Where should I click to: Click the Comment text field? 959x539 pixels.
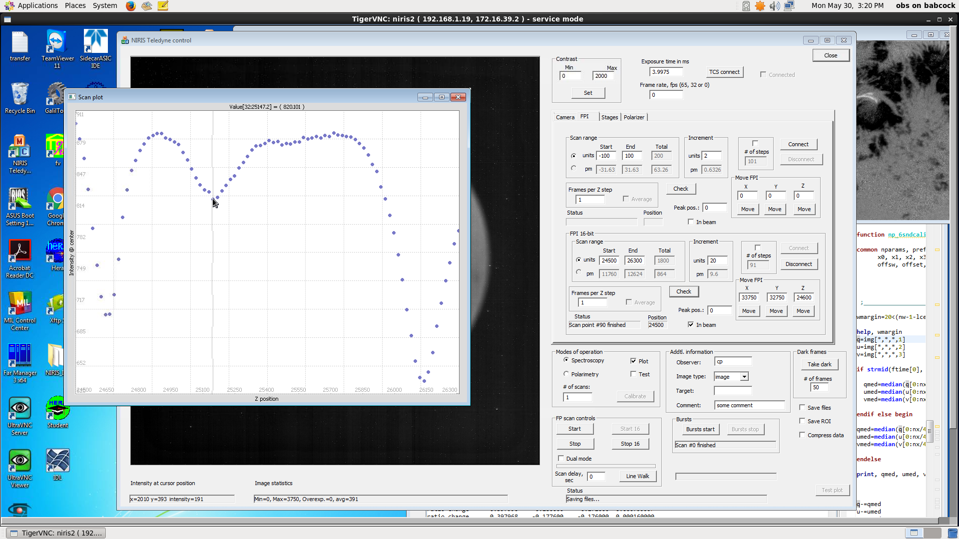click(x=749, y=405)
